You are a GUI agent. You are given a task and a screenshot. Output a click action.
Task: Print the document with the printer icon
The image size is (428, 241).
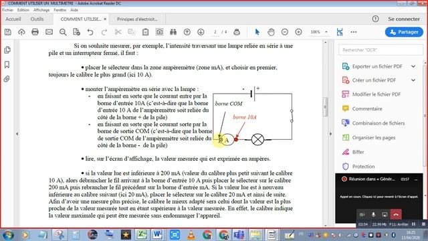[x=35, y=32]
